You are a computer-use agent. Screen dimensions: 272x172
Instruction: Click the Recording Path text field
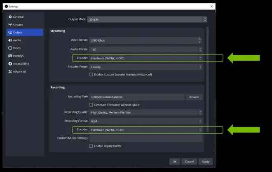[x=137, y=97]
